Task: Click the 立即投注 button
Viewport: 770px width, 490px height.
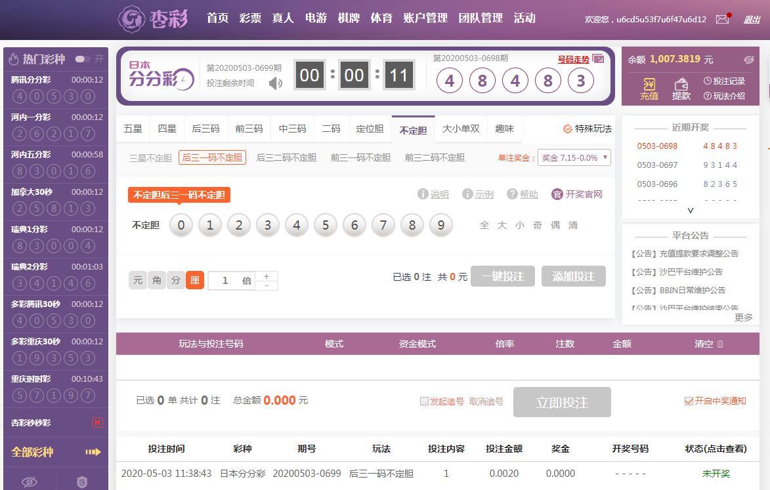Action: pos(563,402)
